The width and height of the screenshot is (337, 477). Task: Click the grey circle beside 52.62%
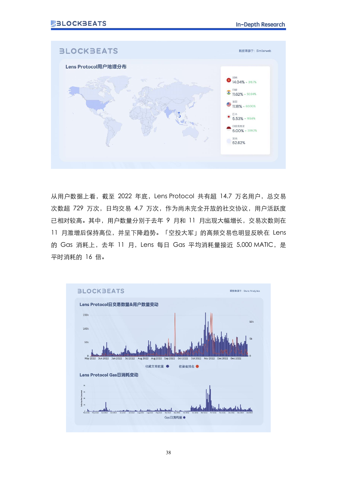pos(229,141)
